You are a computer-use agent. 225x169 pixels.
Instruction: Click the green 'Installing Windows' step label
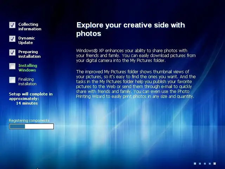(x=28, y=68)
